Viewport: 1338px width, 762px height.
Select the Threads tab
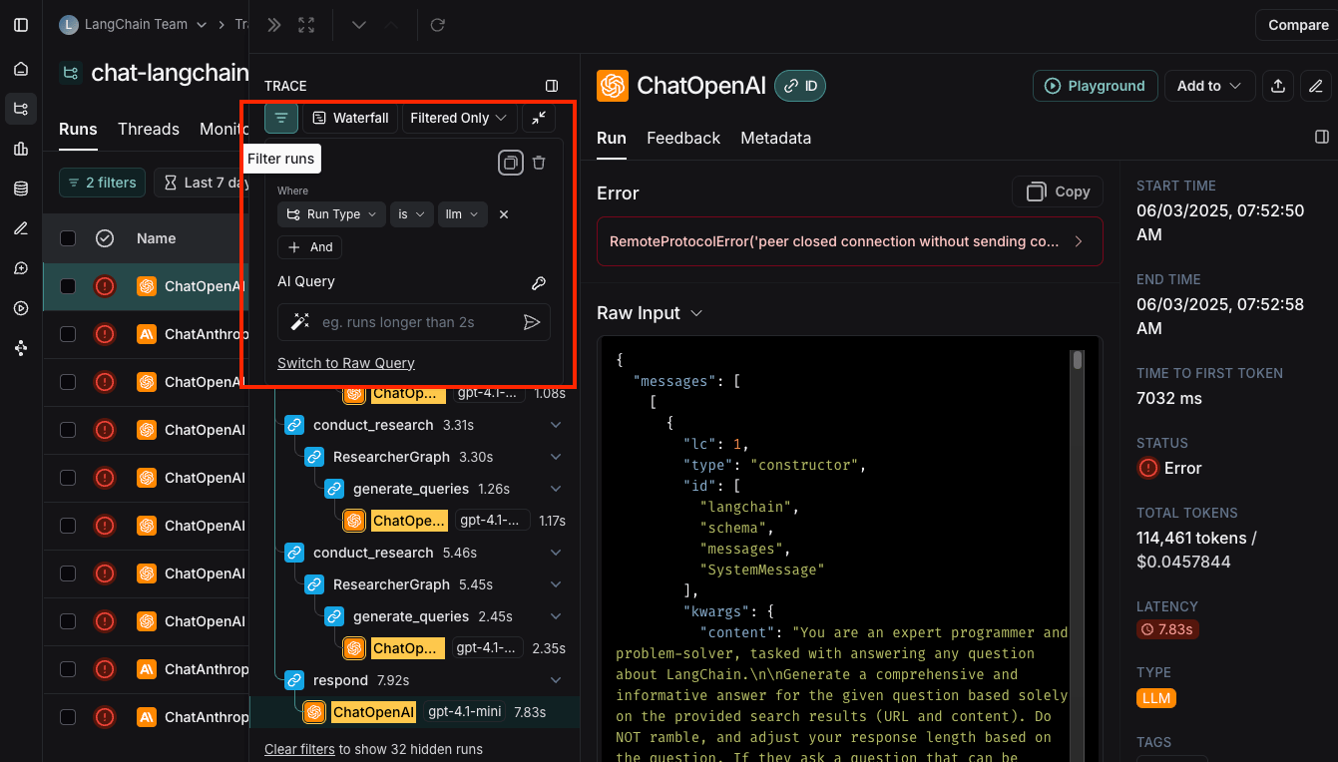coord(148,129)
